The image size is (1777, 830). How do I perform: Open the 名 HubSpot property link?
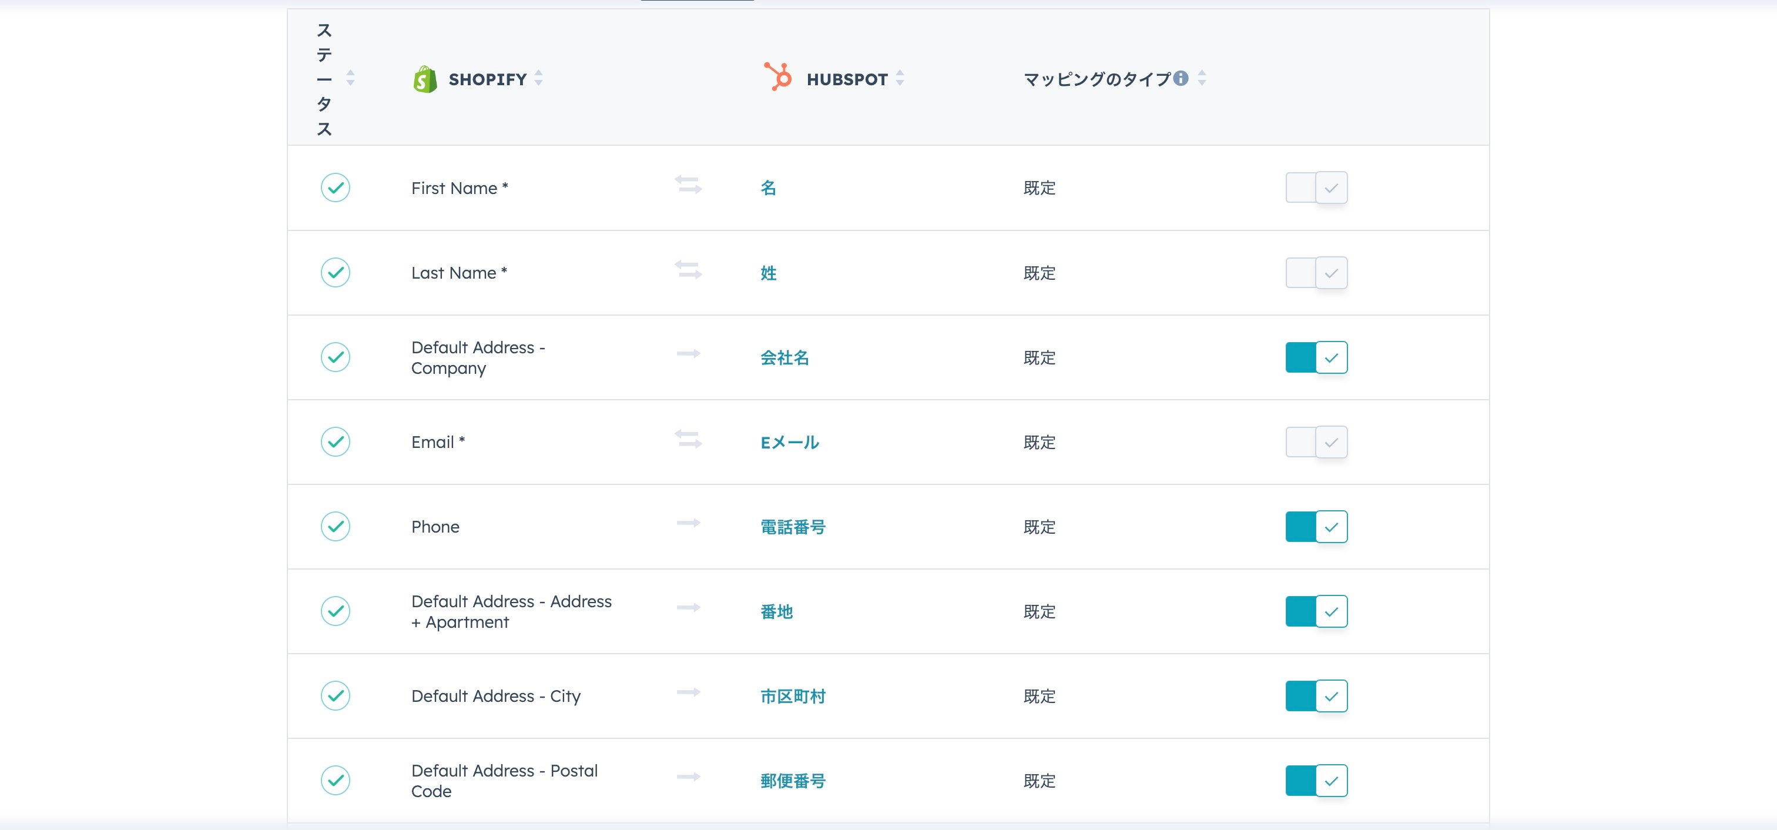click(x=769, y=188)
